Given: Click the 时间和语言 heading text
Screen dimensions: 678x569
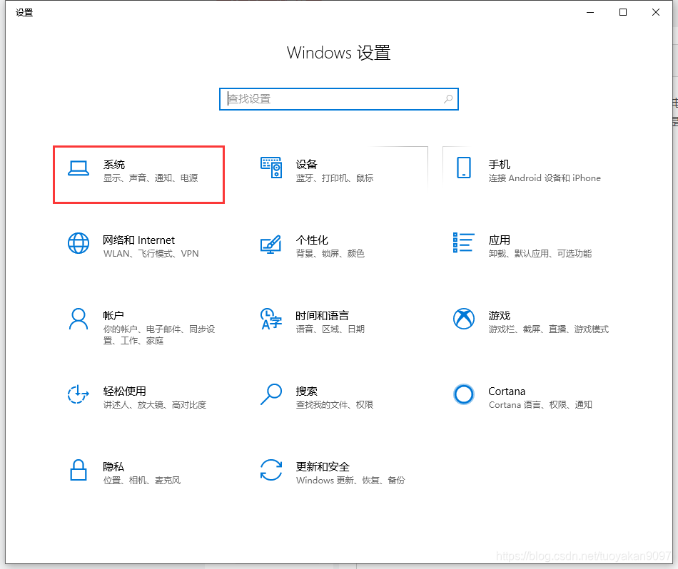Looking at the screenshot, I should click(322, 316).
